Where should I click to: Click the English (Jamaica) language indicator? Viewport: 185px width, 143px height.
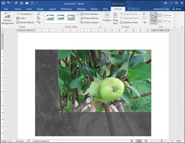tap(41, 141)
